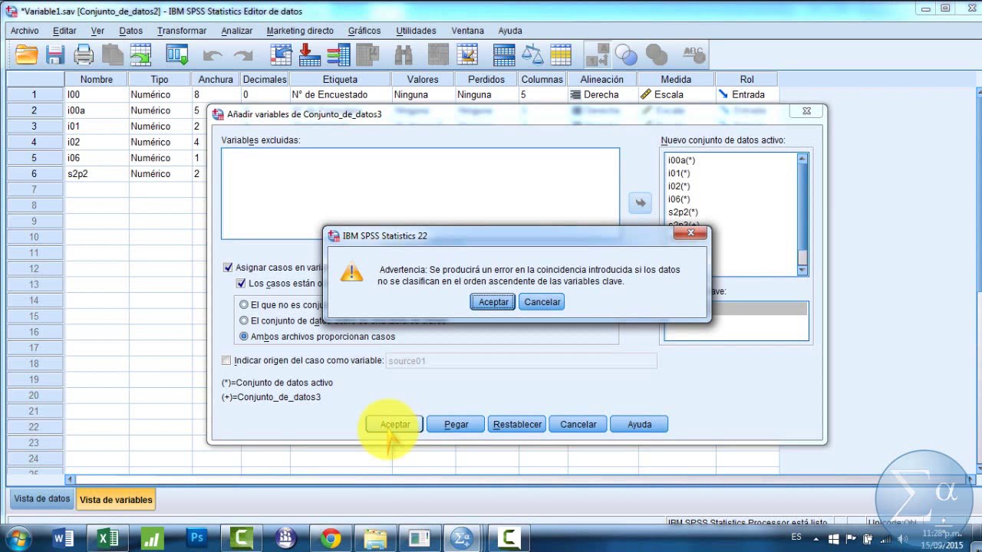The width and height of the screenshot is (982, 552).
Task: Open the Utilidades menu
Action: (416, 31)
